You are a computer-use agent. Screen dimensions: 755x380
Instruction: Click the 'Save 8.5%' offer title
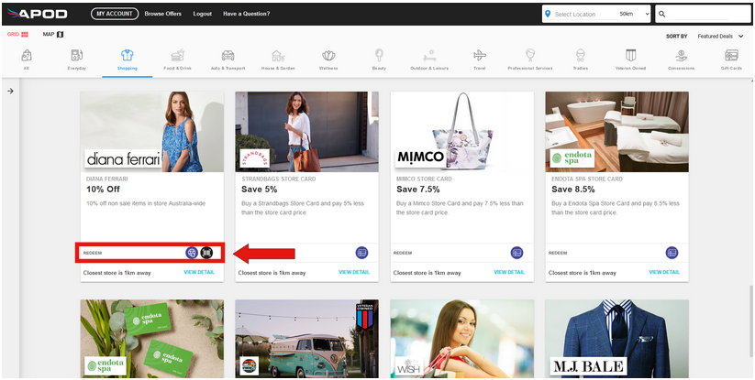tap(573, 190)
